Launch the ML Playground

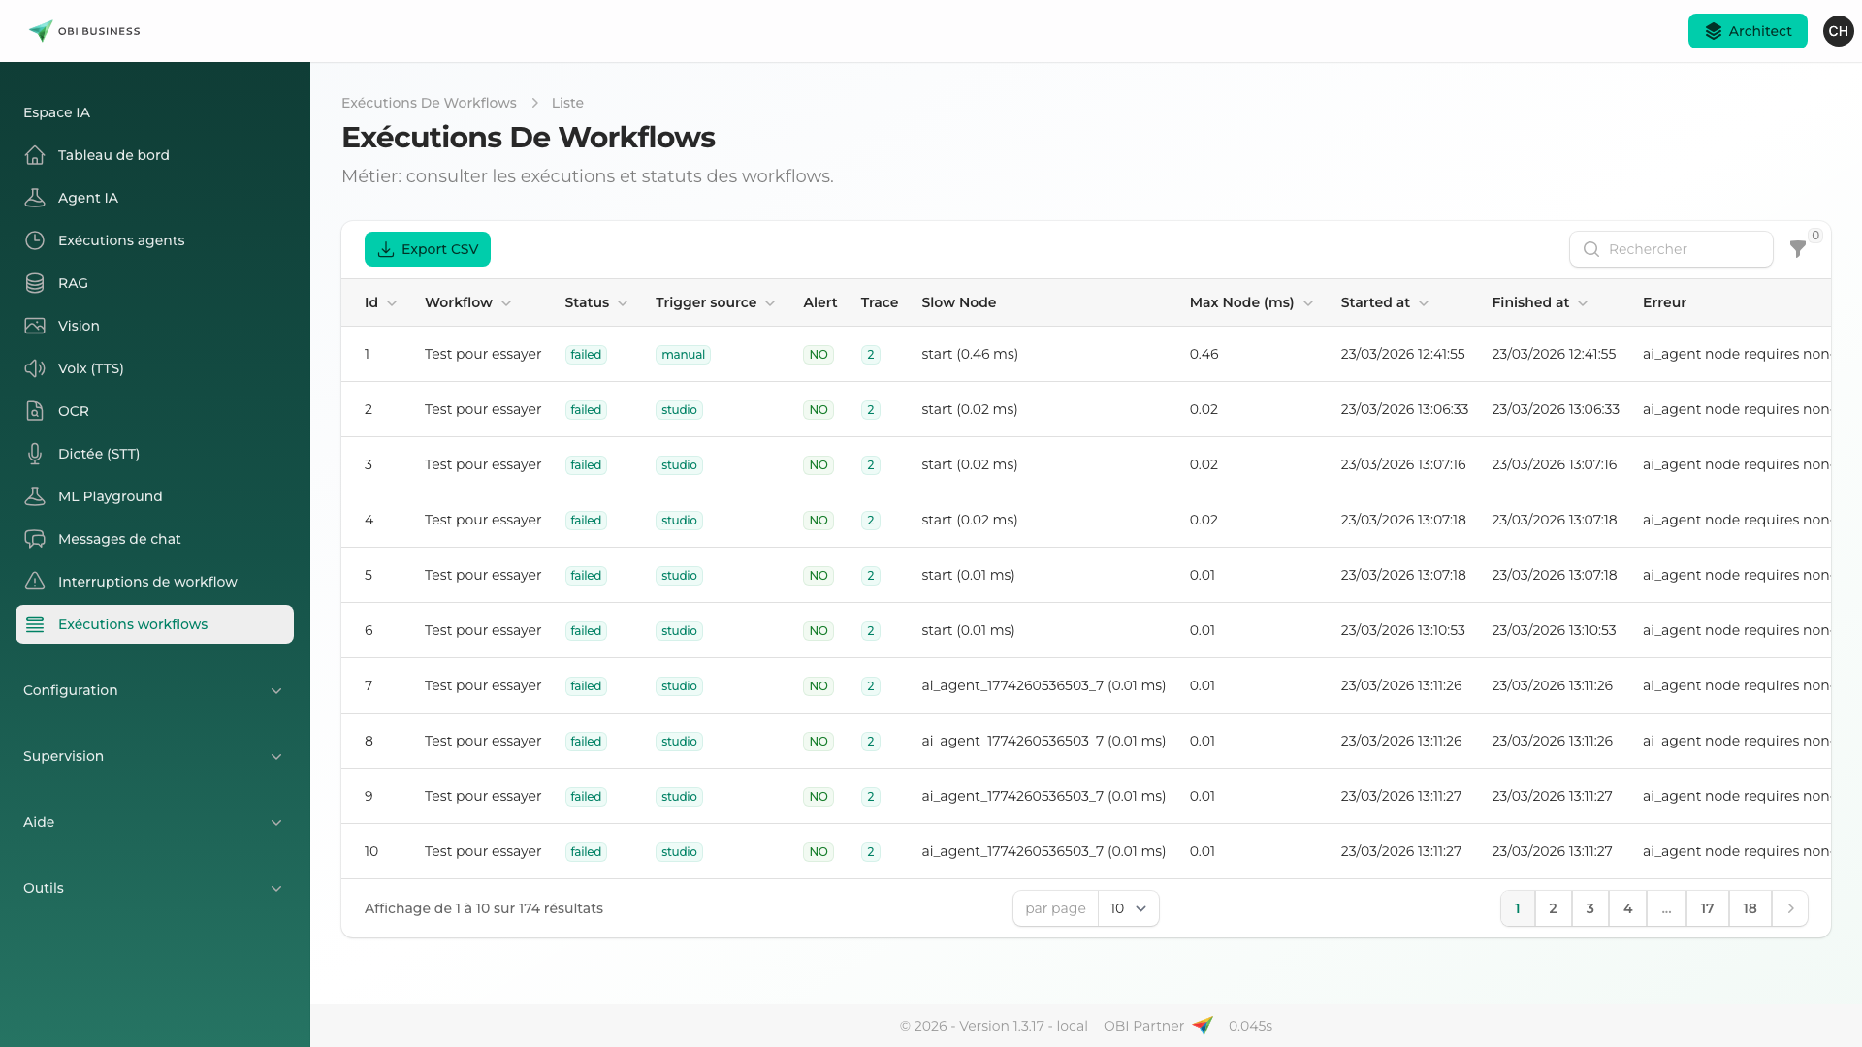(x=110, y=495)
